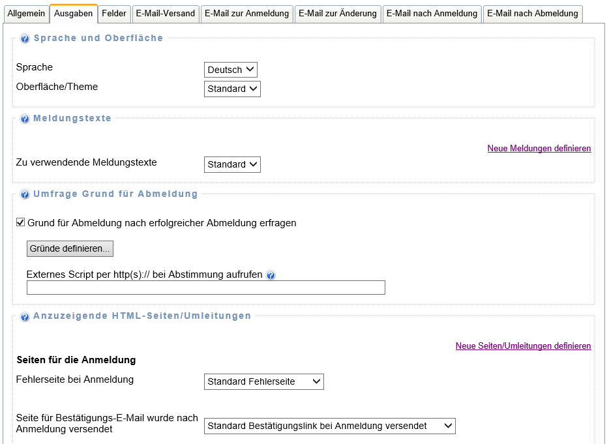The width and height of the screenshot is (609, 444).
Task: Follow Neue Meldungen definieren link
Action: click(539, 149)
